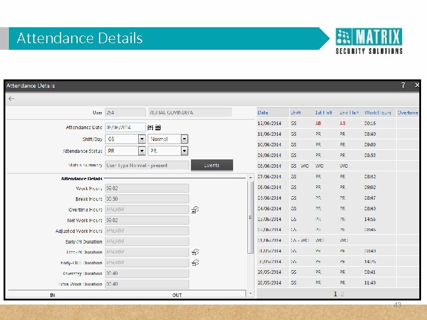Click the Break Hours field 00:50
The image size is (427, 320).
coord(147,199)
